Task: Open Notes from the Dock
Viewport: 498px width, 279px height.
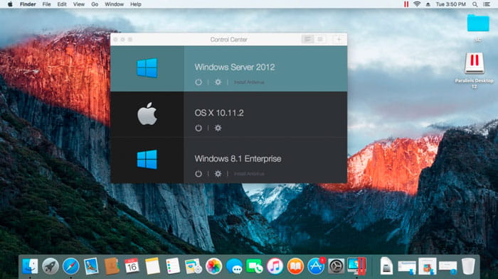Action: pyautogui.click(x=152, y=266)
